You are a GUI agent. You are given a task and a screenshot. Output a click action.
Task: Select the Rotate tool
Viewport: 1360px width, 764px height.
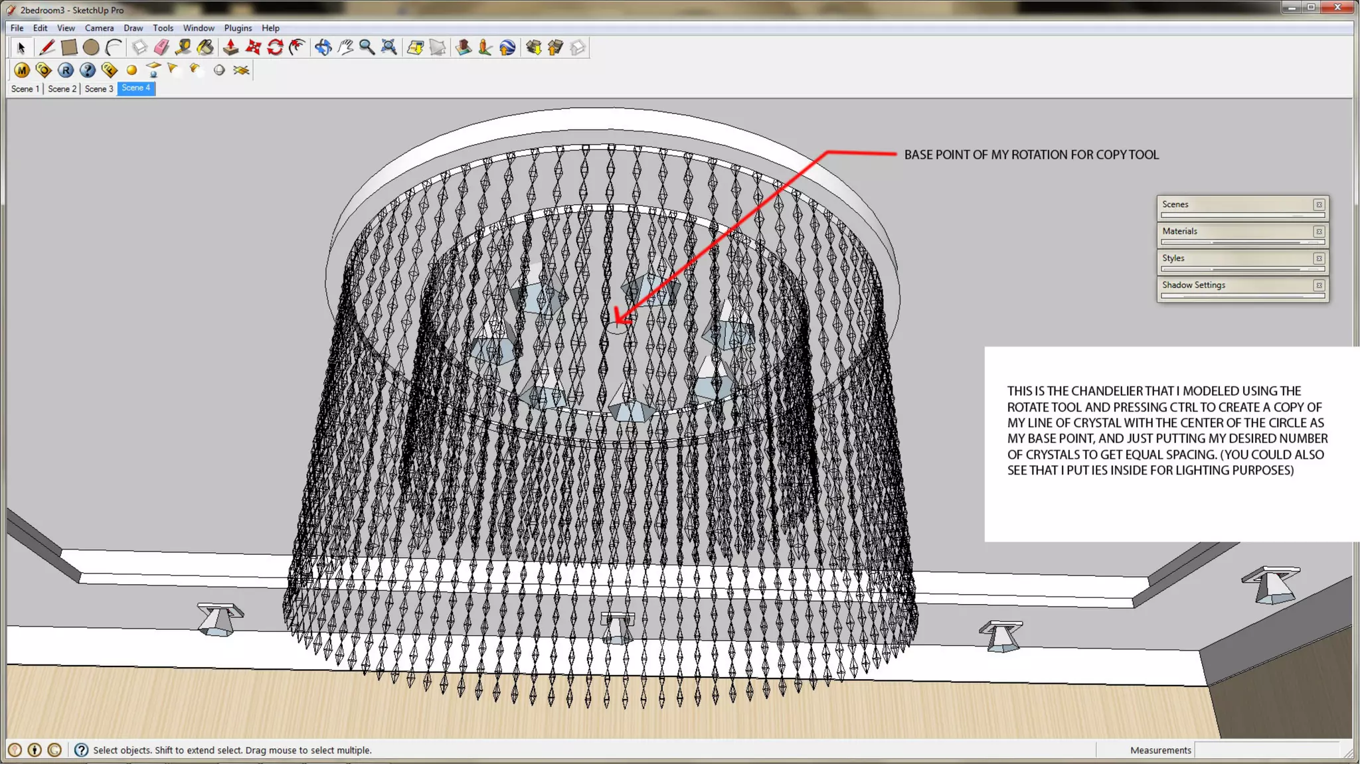[x=275, y=47]
